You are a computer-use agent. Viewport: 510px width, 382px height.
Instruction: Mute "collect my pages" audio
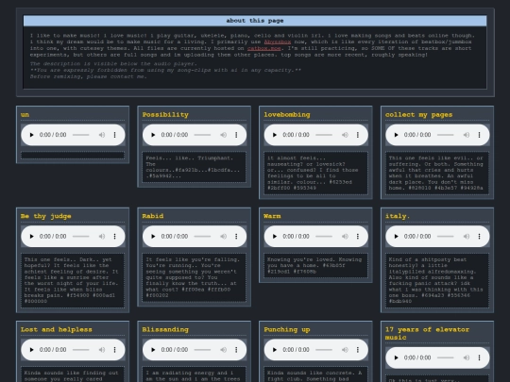pos(467,135)
